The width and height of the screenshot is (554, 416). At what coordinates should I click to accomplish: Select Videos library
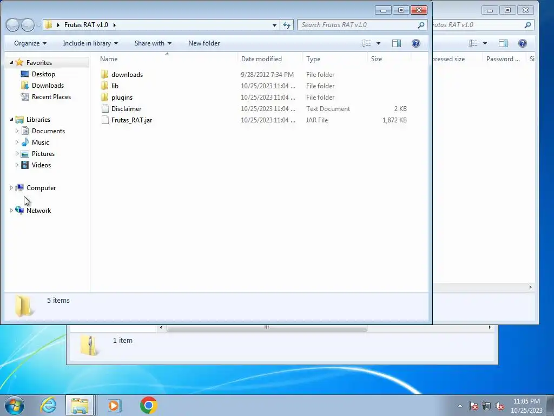[41, 165]
